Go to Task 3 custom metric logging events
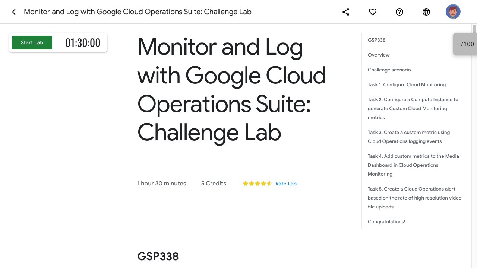Viewport: 477px width, 268px height. [409, 137]
